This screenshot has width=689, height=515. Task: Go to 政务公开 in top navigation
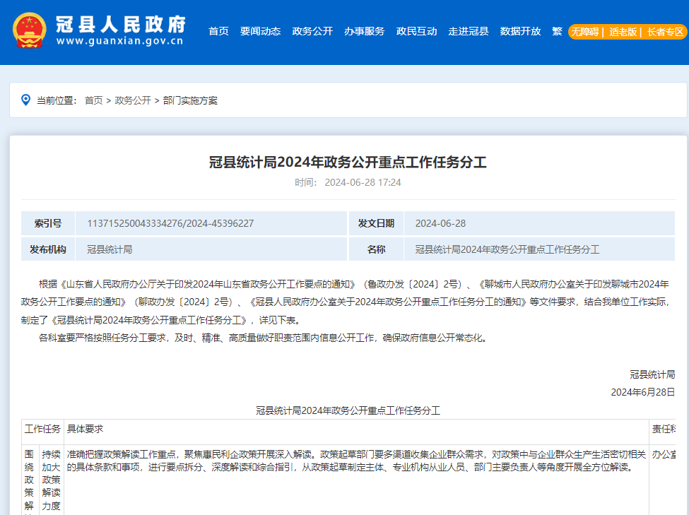click(312, 31)
